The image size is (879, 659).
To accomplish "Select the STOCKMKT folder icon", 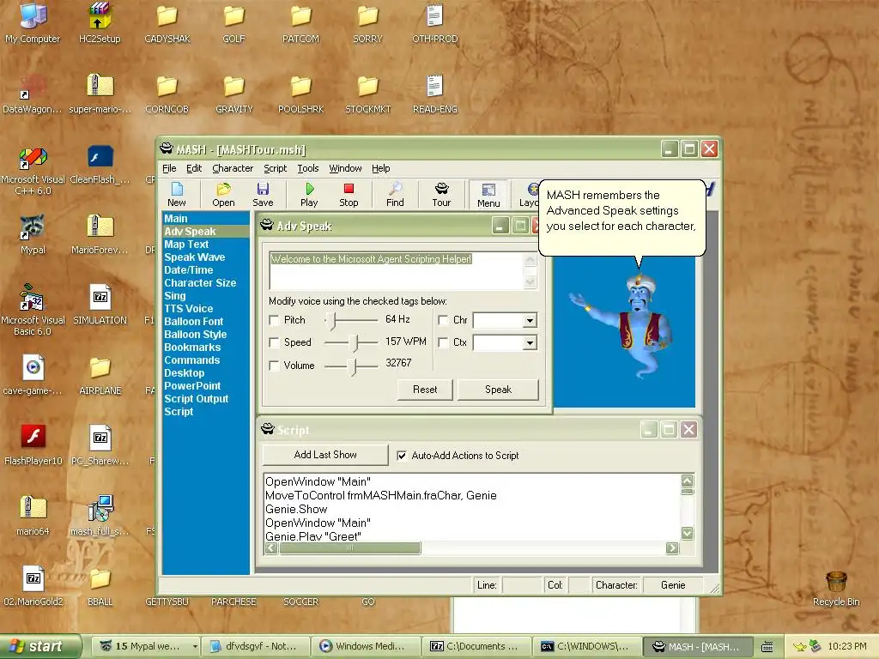I will coord(367,93).
